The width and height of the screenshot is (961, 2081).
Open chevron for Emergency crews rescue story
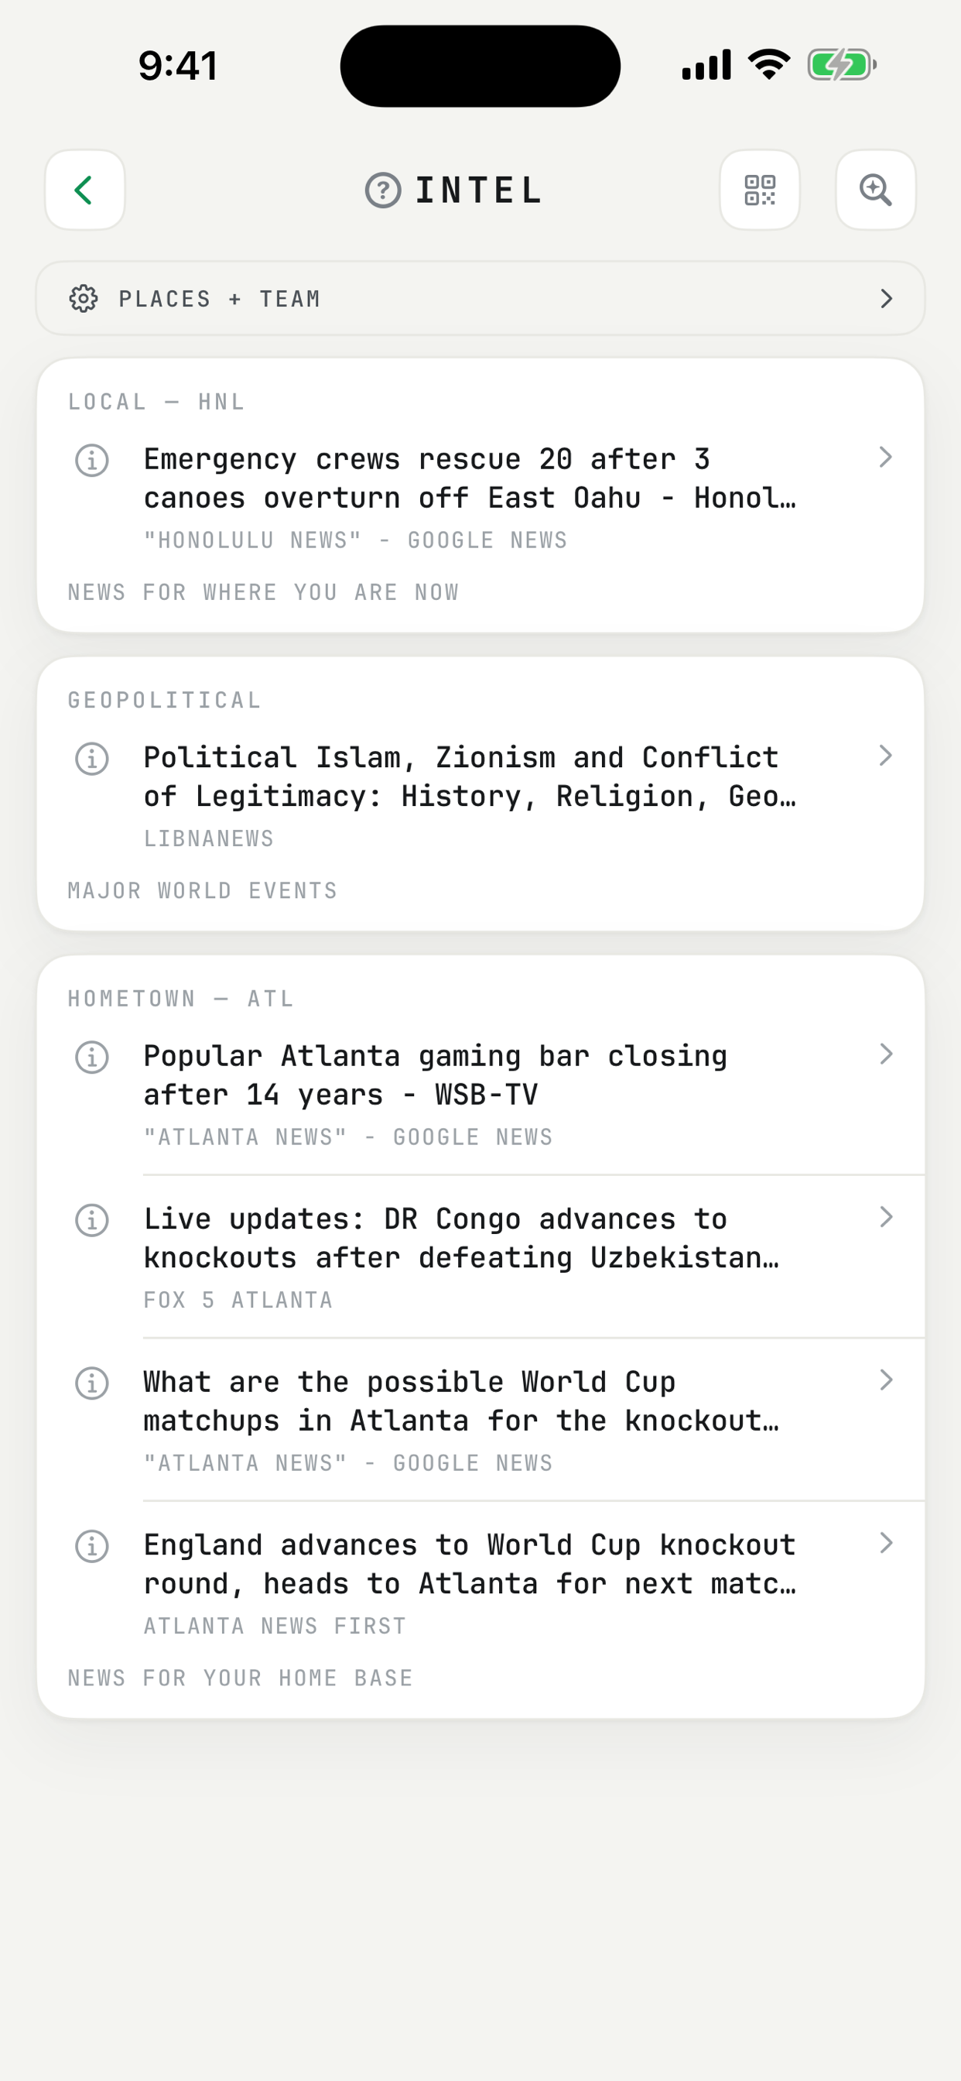pyautogui.click(x=886, y=458)
